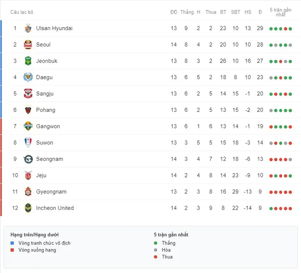This screenshot has height=273, width=301.
Task: Click the green 'Thắng' legend dot
Action: click(x=155, y=243)
